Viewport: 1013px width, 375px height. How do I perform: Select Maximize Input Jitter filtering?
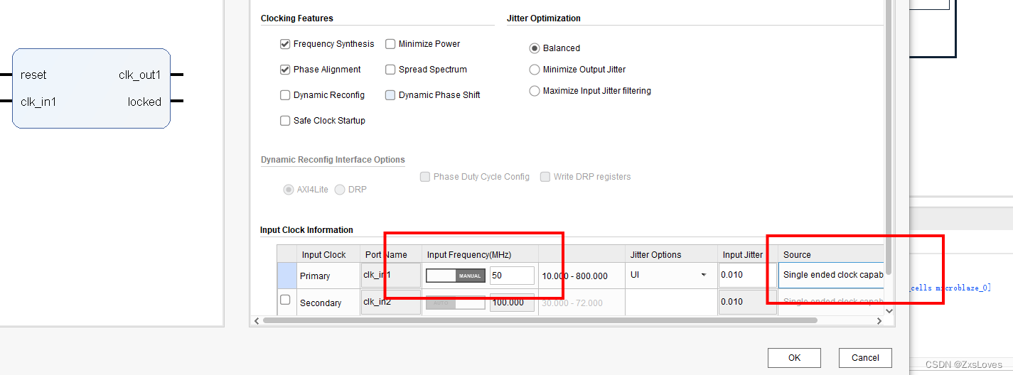tap(535, 91)
